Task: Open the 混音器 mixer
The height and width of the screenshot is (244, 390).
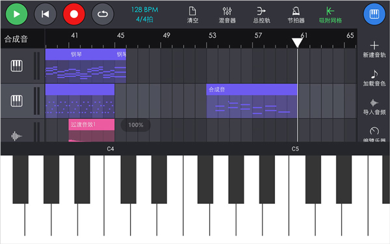Action: [227, 15]
